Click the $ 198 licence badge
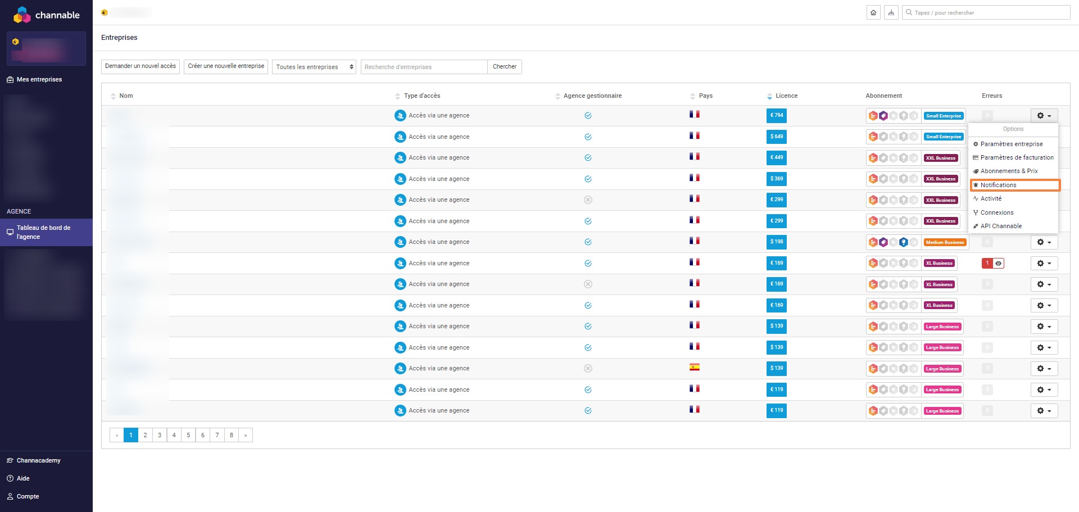This screenshot has height=512, width=1079. click(x=777, y=242)
